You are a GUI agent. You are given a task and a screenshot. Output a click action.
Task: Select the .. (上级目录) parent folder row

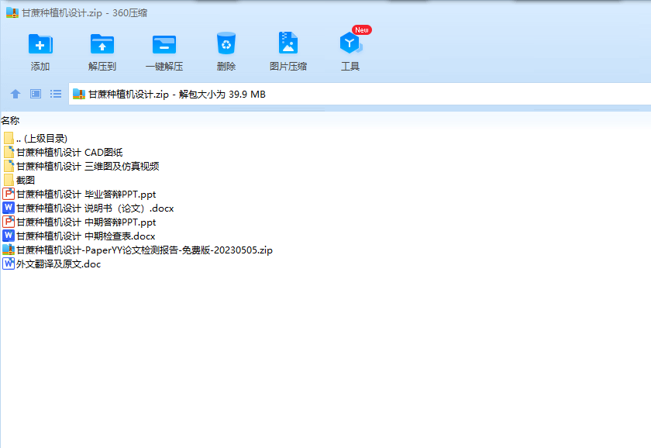(35, 138)
